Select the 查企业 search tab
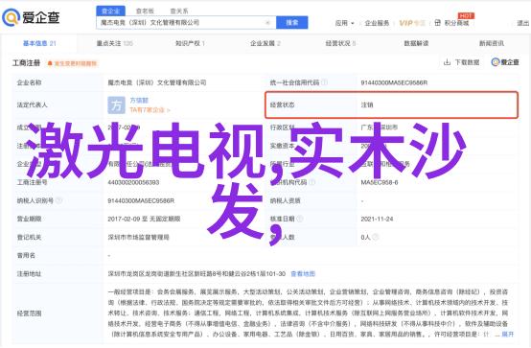This screenshot has width=531, height=348. pyautogui.click(x=111, y=12)
